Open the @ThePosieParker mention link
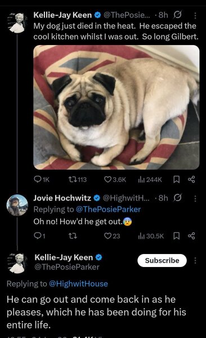This screenshot has width=206, height=338. 108,210
